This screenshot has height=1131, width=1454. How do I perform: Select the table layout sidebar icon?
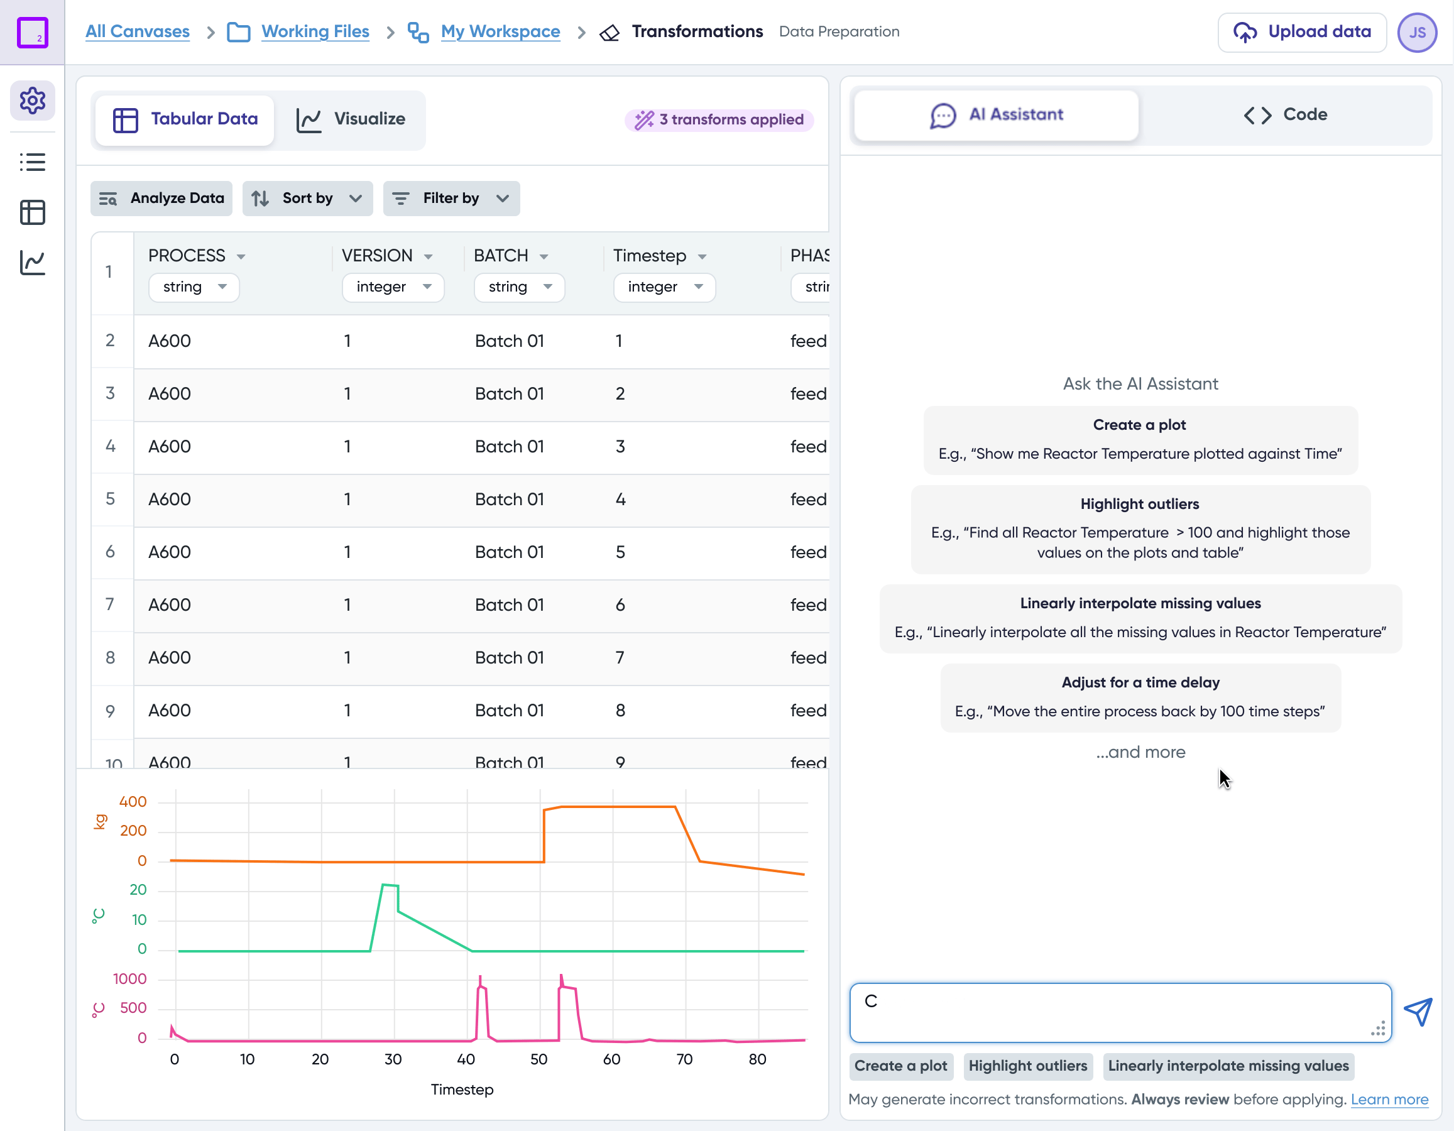32,212
